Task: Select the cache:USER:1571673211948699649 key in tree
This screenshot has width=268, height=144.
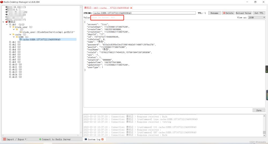Action: click(x=41, y=39)
